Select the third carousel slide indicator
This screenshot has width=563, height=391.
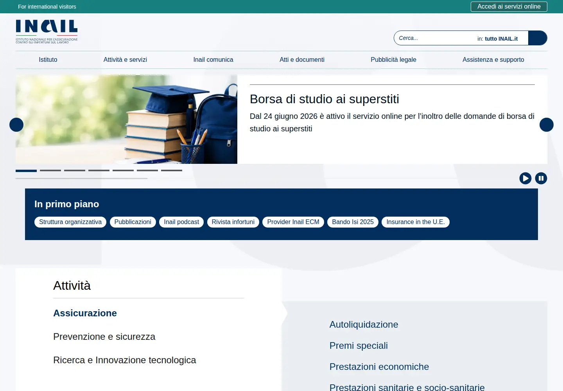click(x=75, y=170)
